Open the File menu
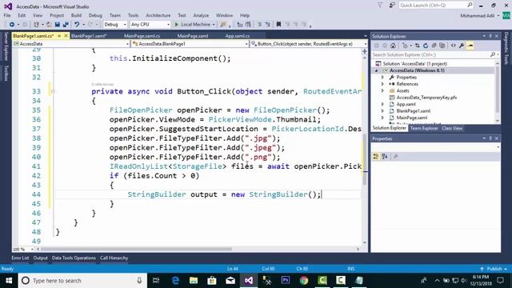The image size is (512, 288). pos(7,15)
